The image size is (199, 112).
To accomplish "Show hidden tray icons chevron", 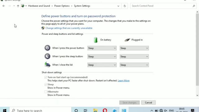I will pyautogui.click(x=152, y=111).
